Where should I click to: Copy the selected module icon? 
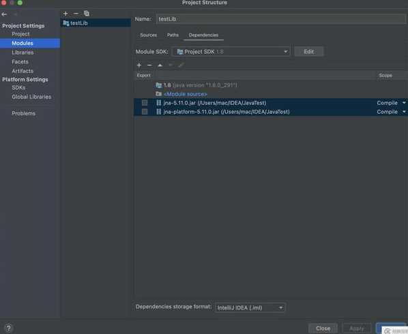point(87,14)
